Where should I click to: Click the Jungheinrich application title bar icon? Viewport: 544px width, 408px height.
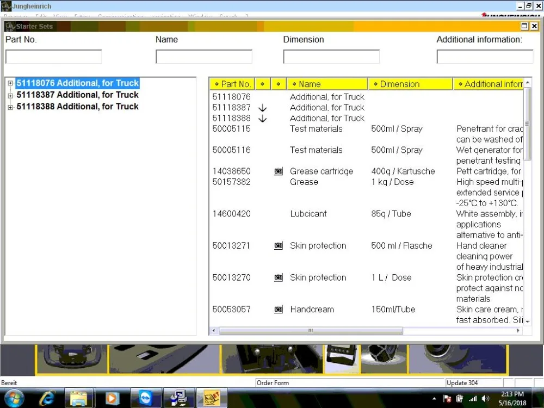(x=6, y=6)
